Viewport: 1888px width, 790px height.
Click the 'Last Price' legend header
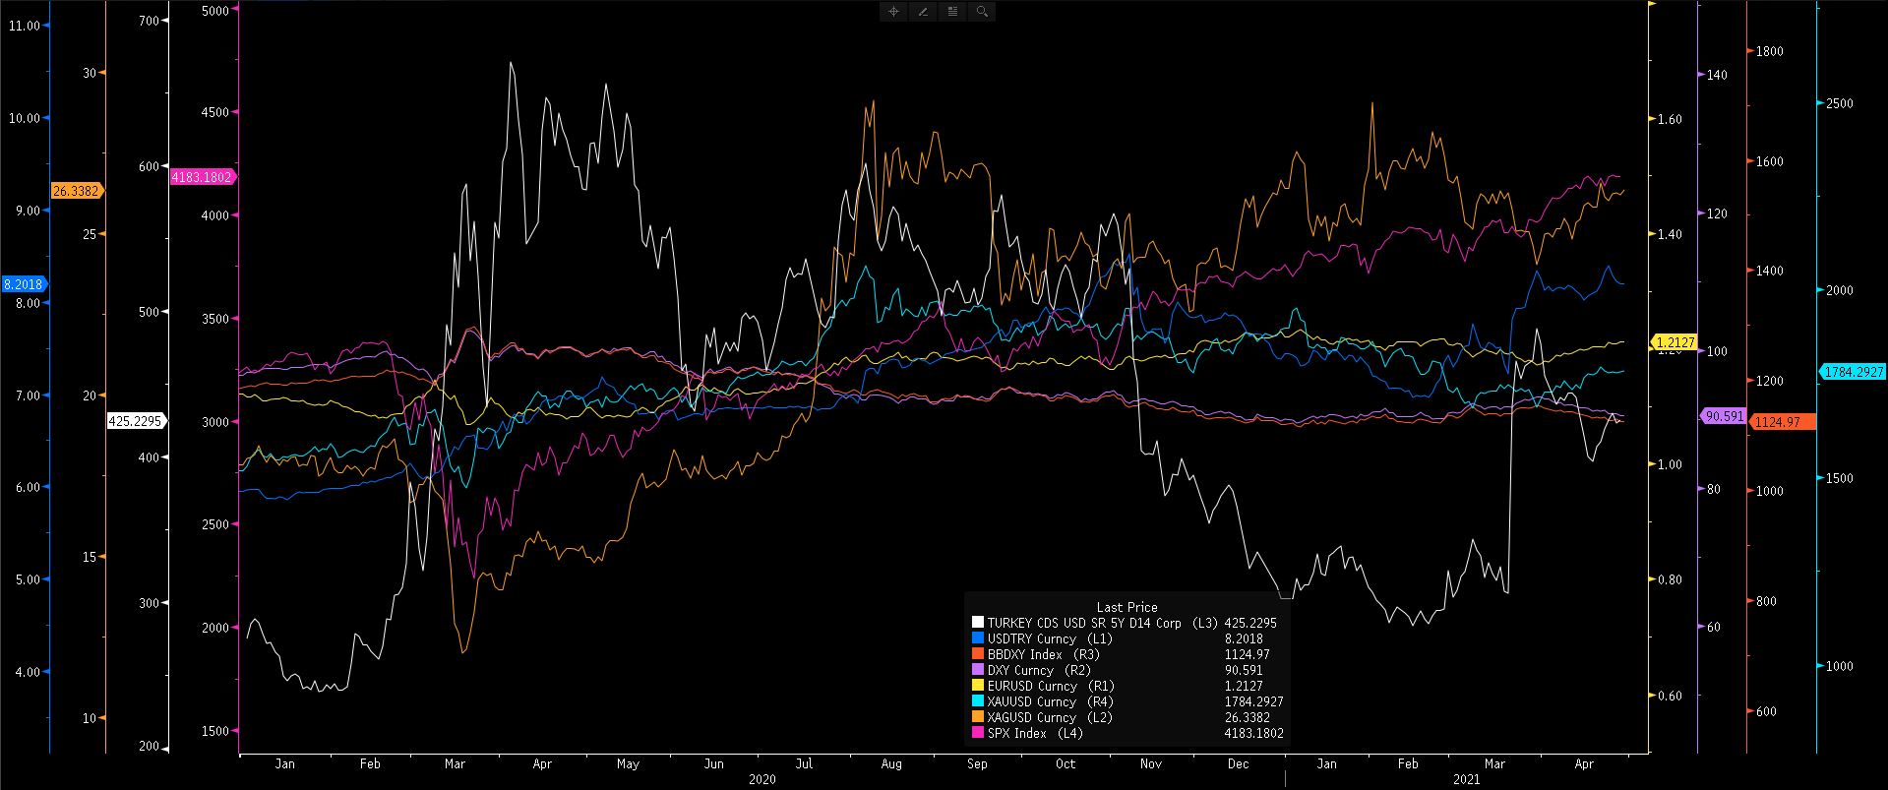[x=1127, y=607]
